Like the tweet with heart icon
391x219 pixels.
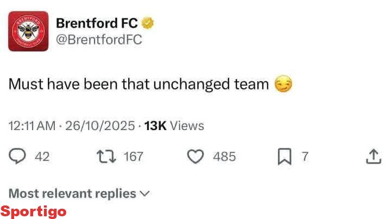click(x=195, y=157)
